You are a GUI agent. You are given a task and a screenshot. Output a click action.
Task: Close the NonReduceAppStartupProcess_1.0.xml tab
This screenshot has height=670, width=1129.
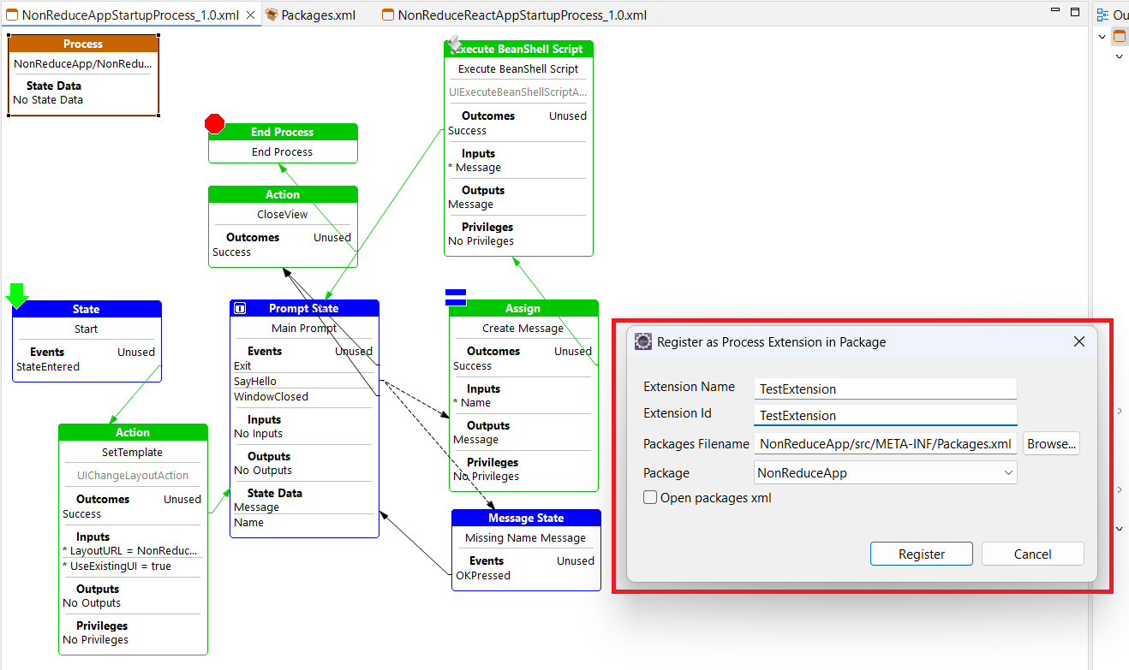pos(250,15)
